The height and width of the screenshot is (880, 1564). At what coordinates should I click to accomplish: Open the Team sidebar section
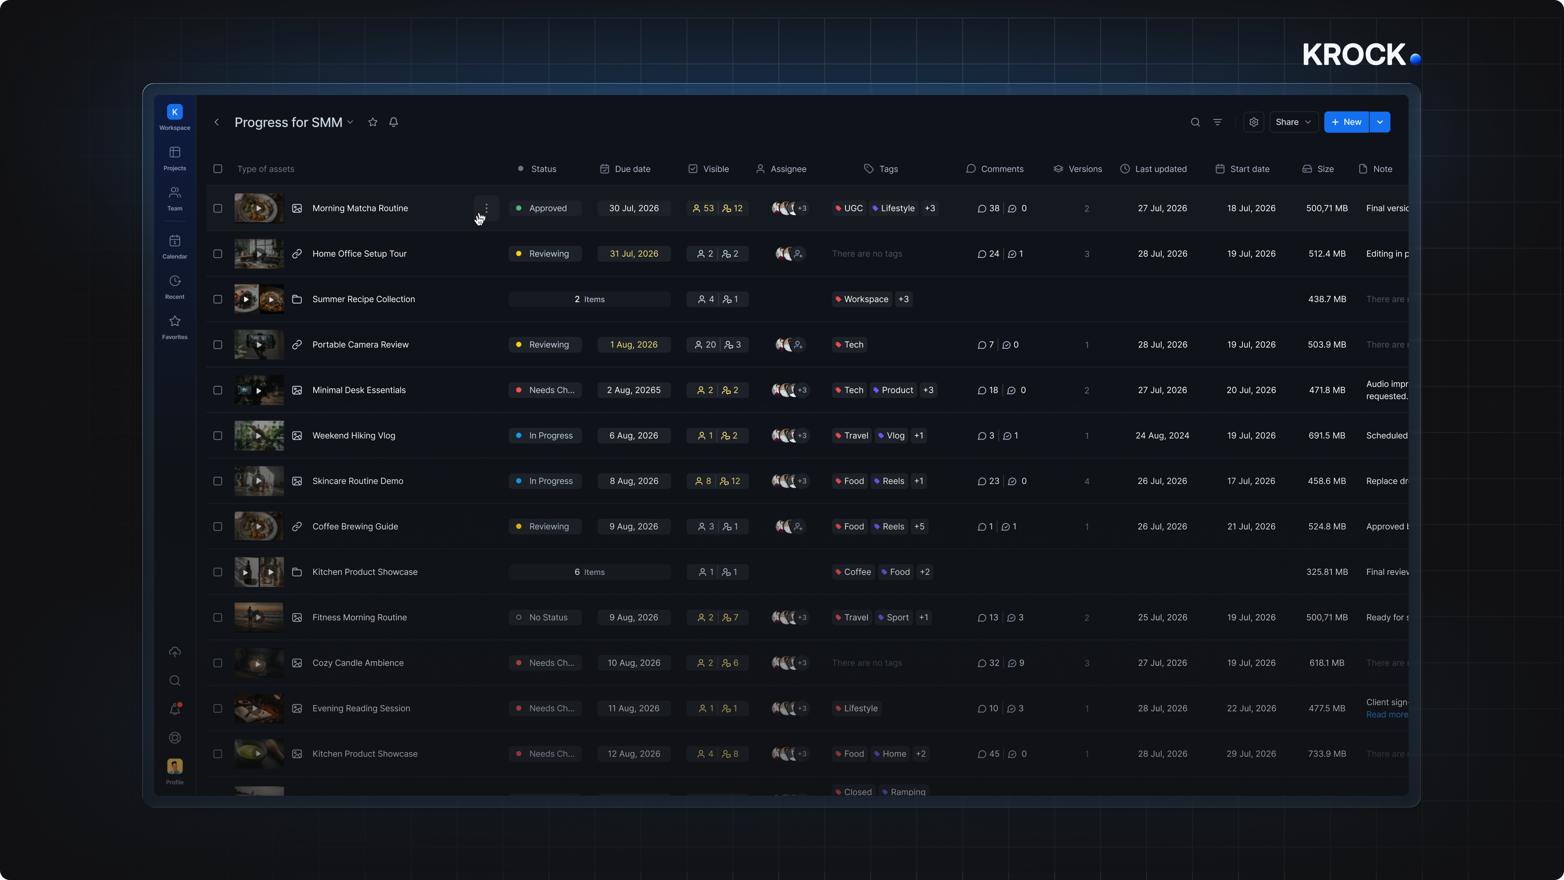point(174,198)
